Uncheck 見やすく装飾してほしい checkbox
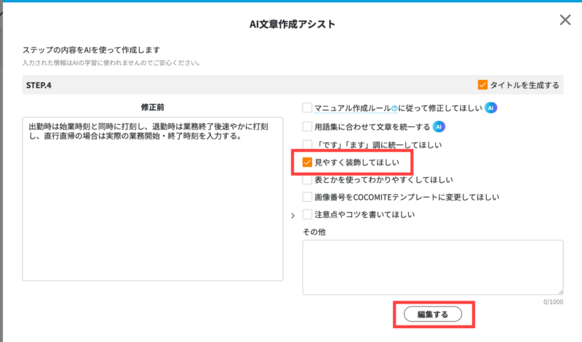Image resolution: width=582 pixels, height=342 pixels. coord(307,163)
